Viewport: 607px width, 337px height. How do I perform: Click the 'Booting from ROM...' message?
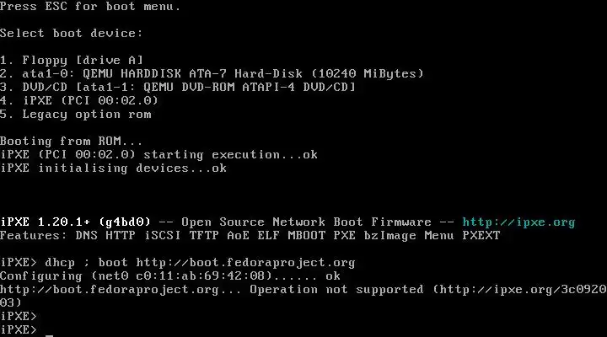click(x=71, y=142)
